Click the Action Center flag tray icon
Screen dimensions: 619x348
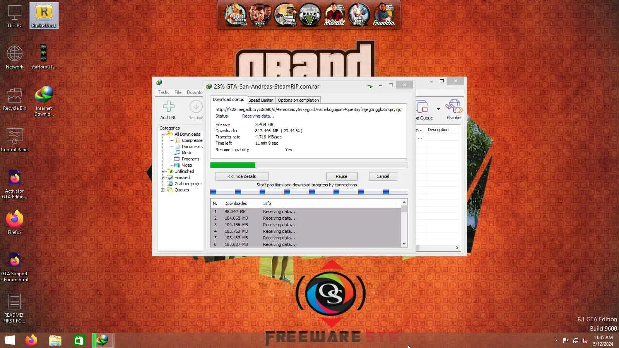point(566,341)
